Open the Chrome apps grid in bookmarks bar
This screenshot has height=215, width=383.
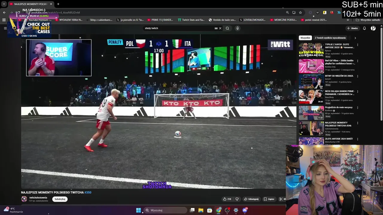coord(4,20)
